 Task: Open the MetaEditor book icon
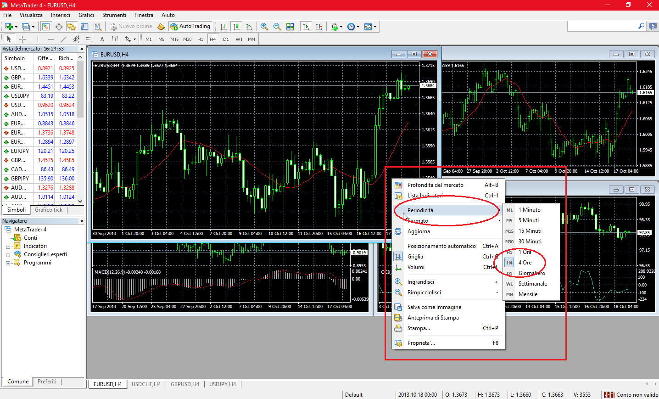pyautogui.click(x=161, y=27)
